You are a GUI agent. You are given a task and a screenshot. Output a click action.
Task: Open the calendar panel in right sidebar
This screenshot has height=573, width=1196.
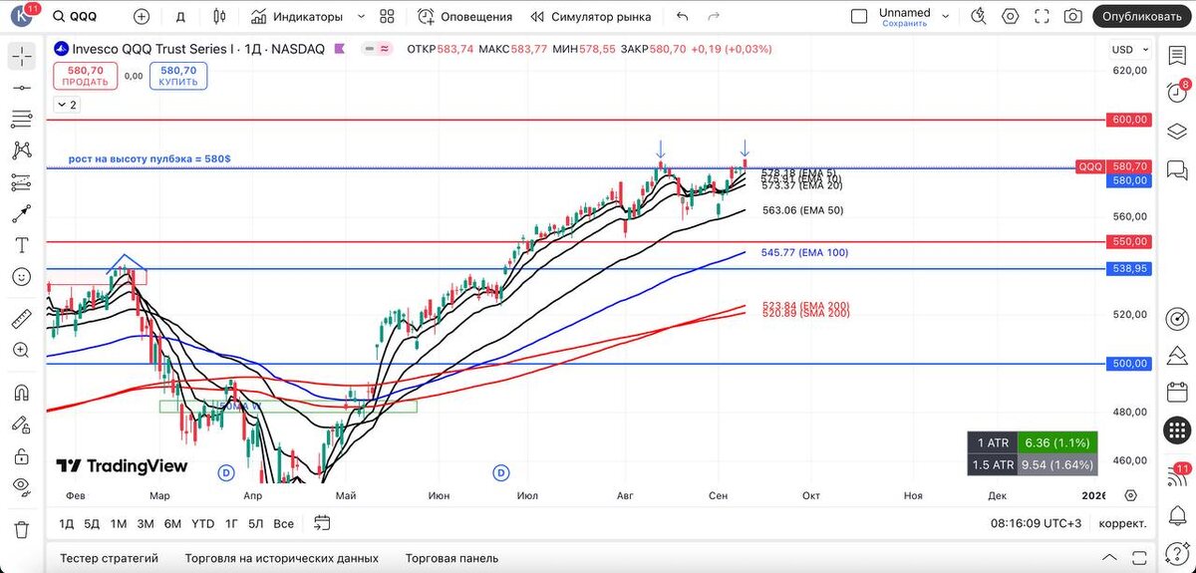pyautogui.click(x=1177, y=393)
